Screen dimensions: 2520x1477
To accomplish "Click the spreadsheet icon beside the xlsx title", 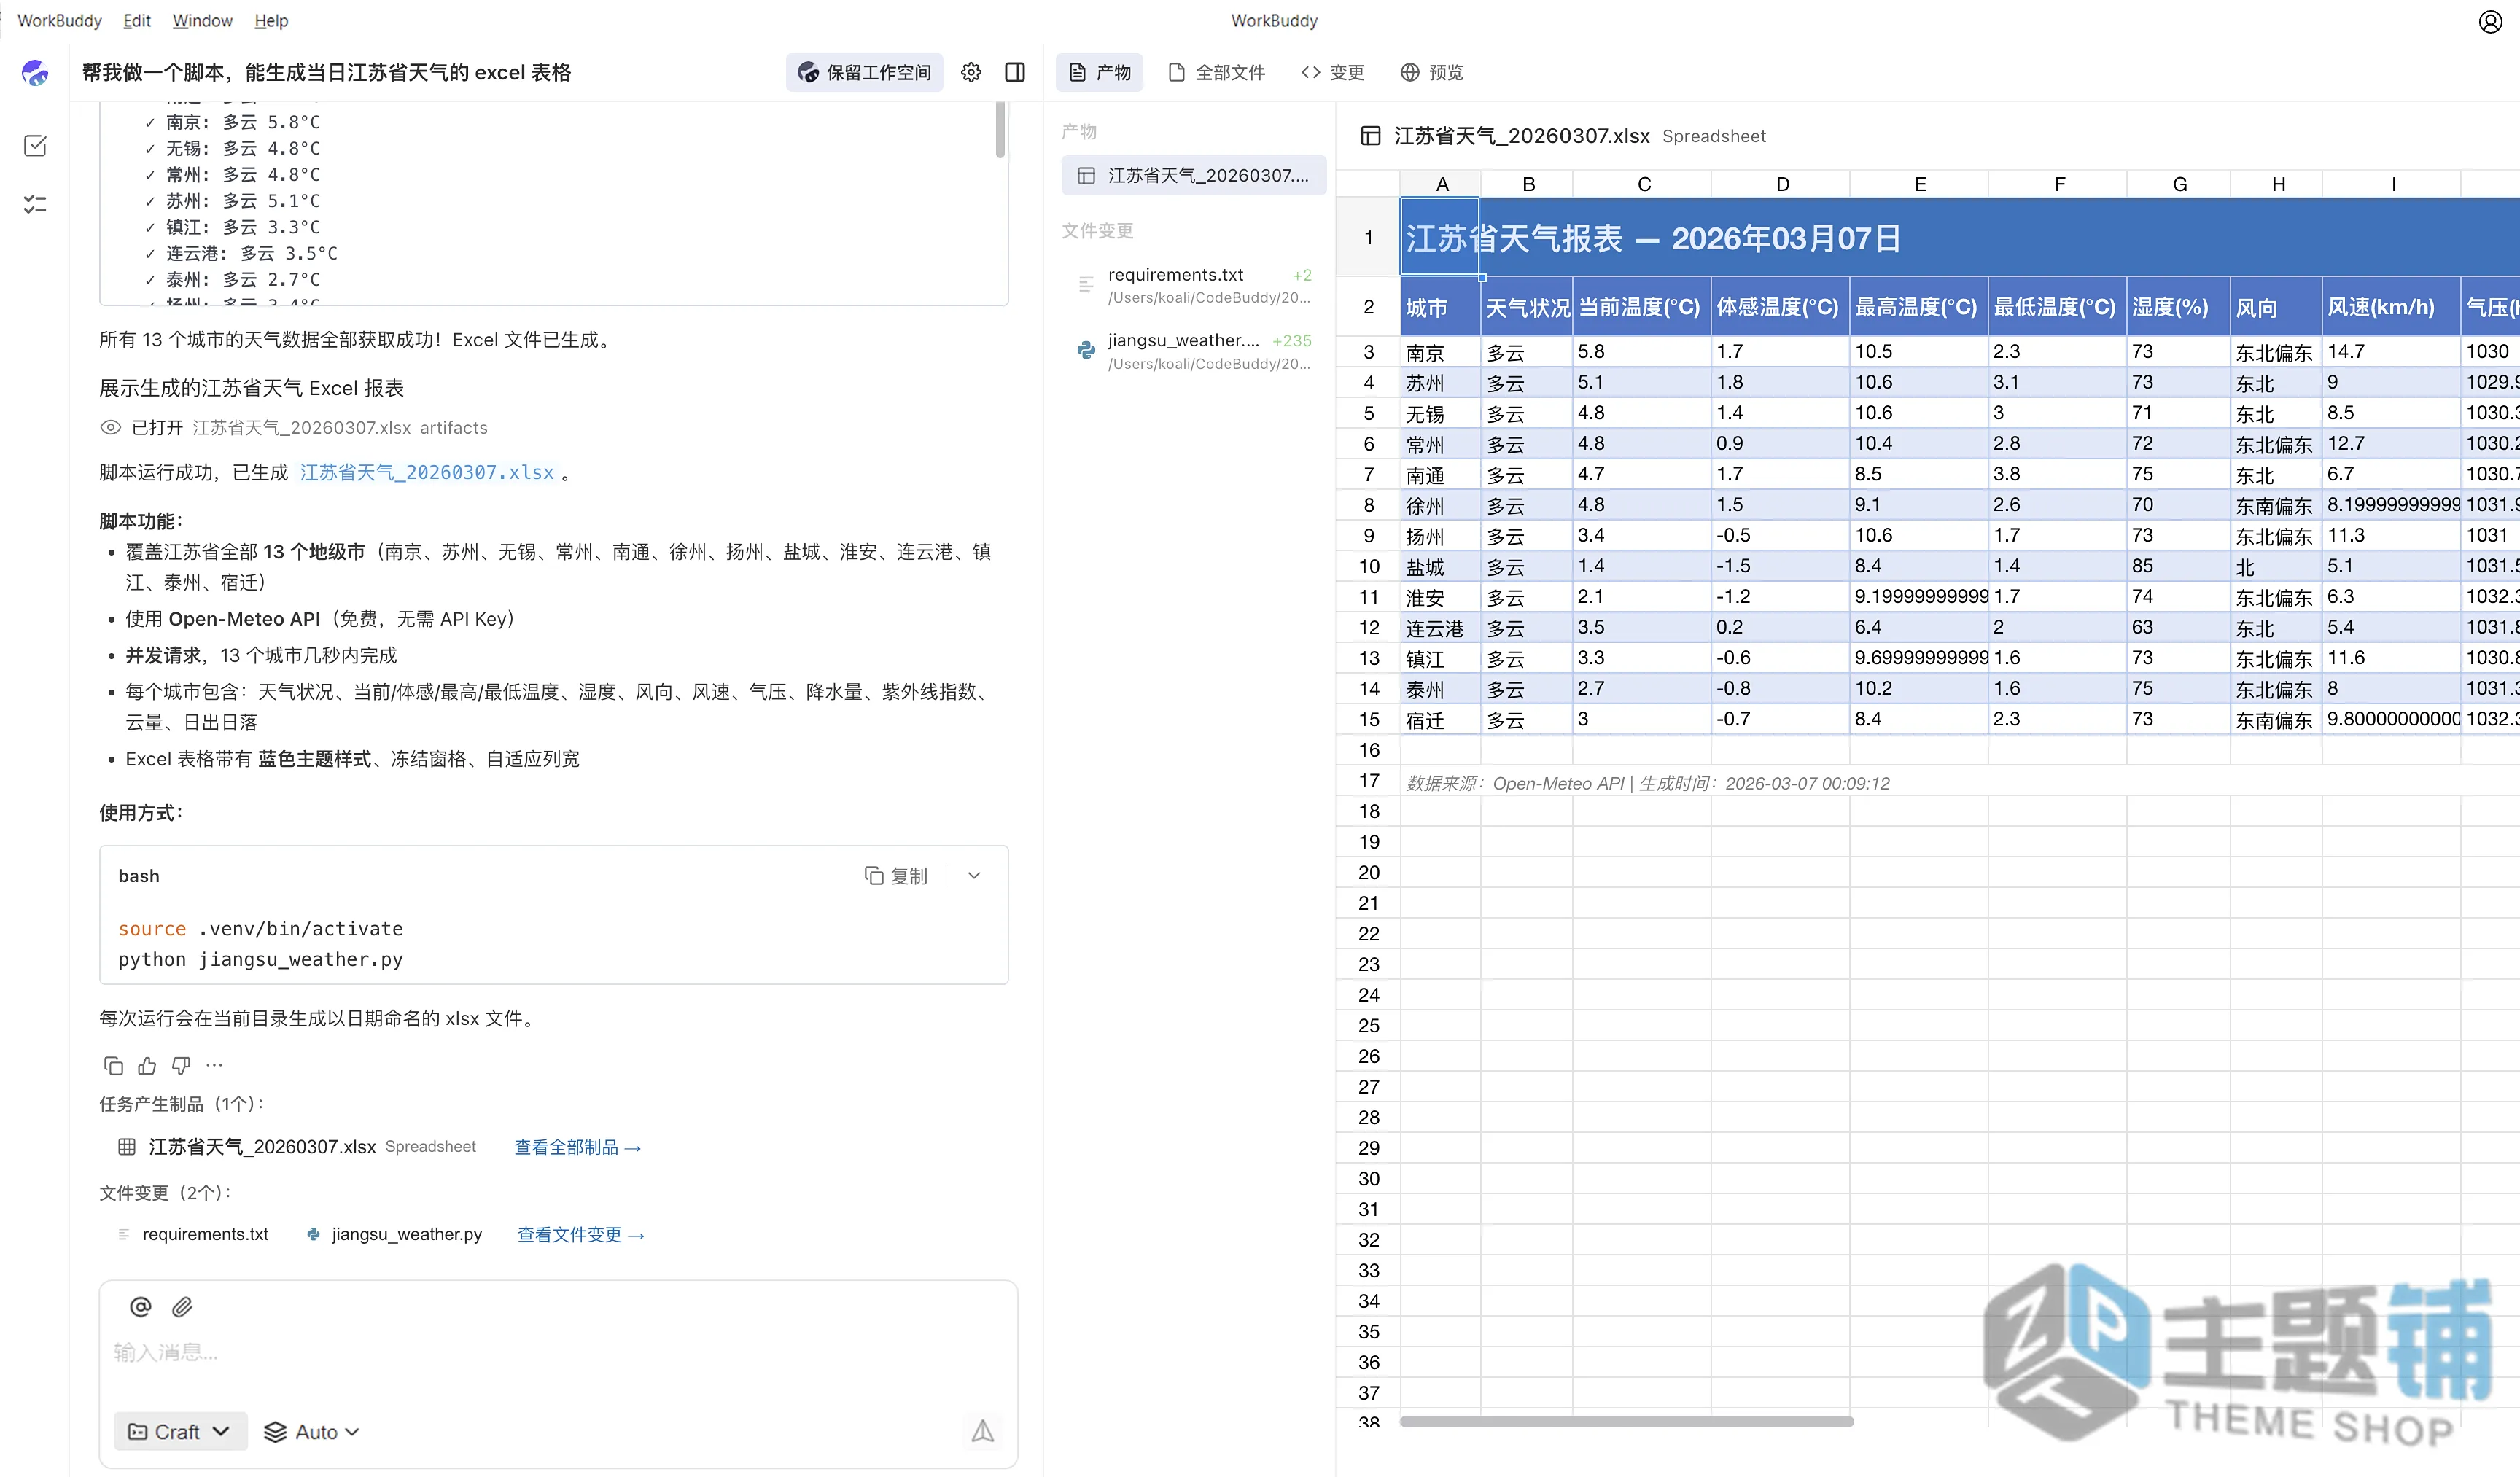I will [x=1370, y=136].
